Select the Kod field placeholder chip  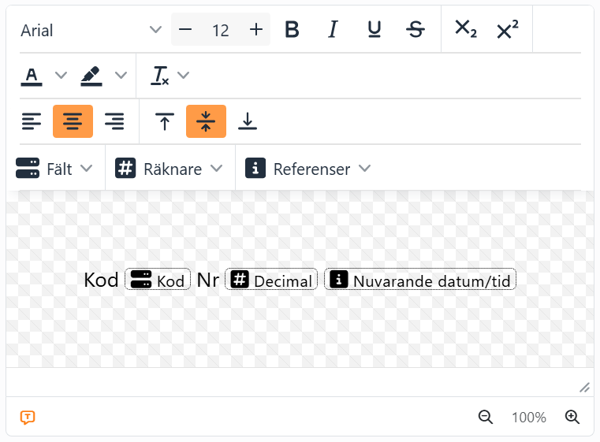click(x=158, y=280)
